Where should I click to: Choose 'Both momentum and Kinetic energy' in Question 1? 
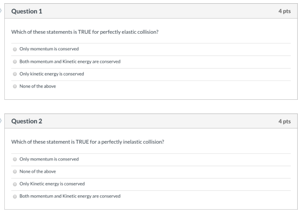pos(15,62)
